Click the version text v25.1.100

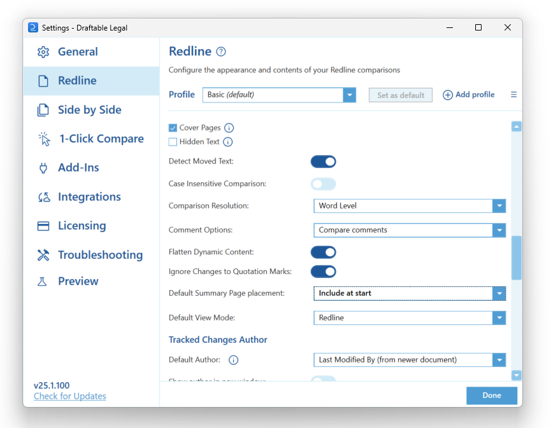coord(52,385)
